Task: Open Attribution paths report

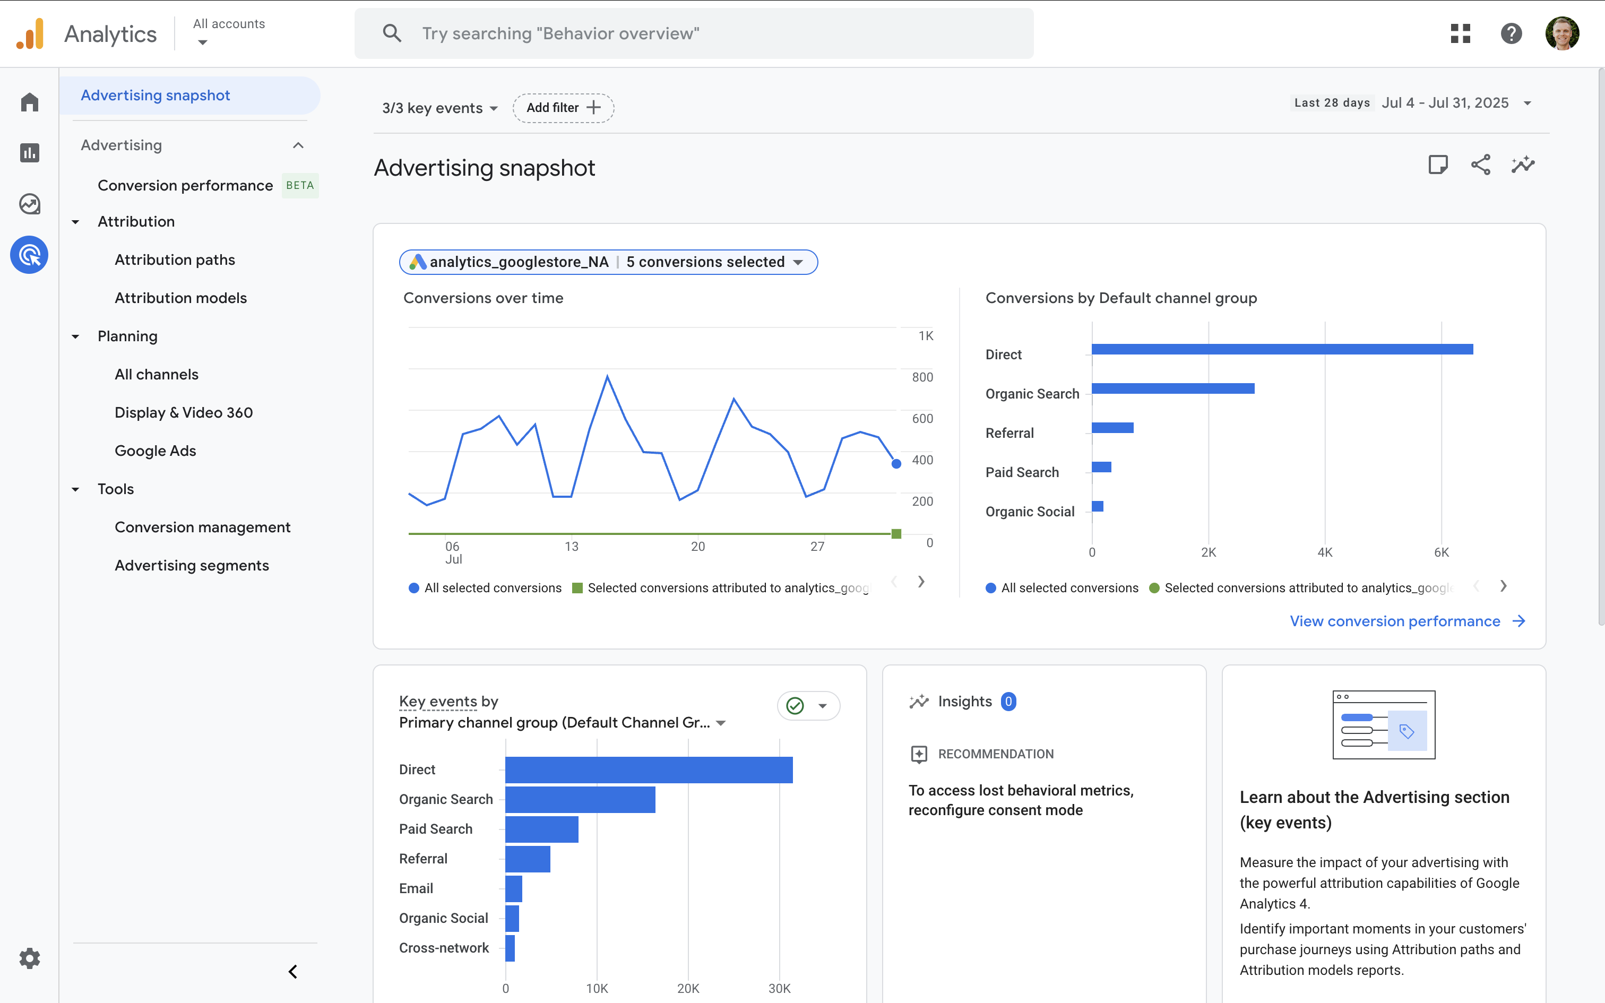Action: click(x=175, y=260)
